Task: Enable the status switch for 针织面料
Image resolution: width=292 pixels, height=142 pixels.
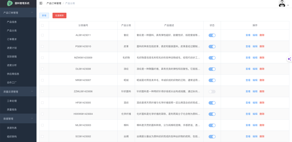Action: click(x=212, y=91)
